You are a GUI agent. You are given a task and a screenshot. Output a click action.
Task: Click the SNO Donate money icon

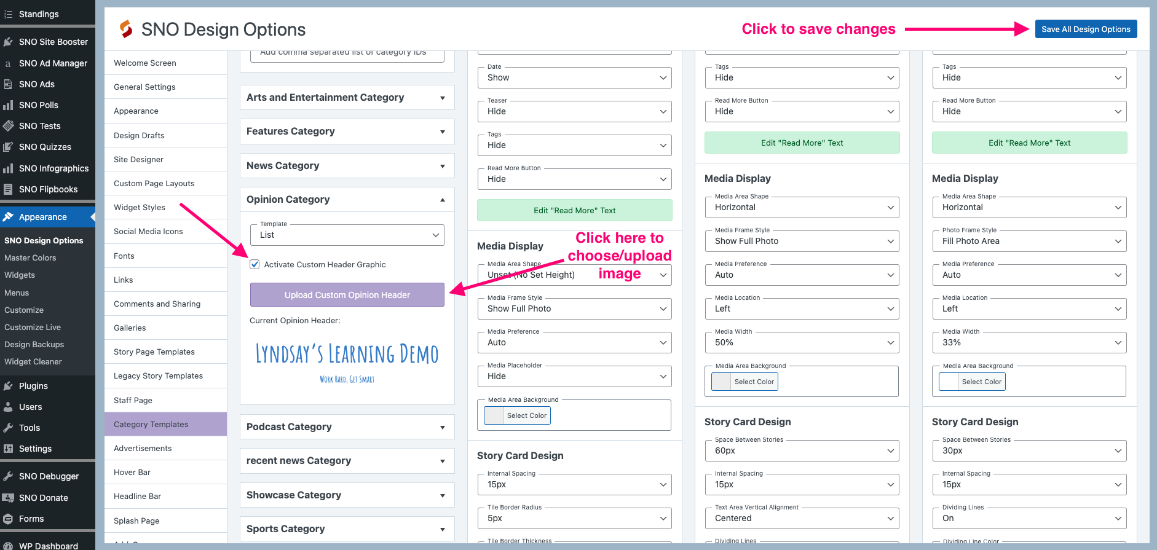coord(8,498)
